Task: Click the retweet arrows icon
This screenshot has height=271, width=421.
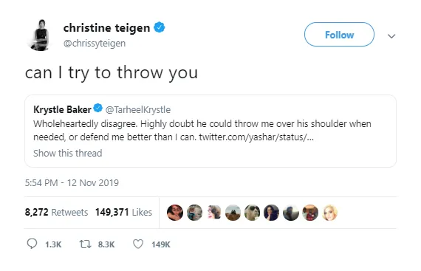Action: pyautogui.click(x=86, y=244)
